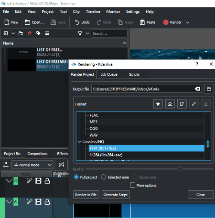Click the help question mark in dialog
Viewport: 215px width, 218px height.
tap(197, 64)
